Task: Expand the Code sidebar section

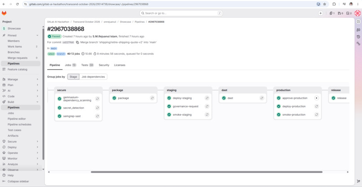Action: [37, 96]
